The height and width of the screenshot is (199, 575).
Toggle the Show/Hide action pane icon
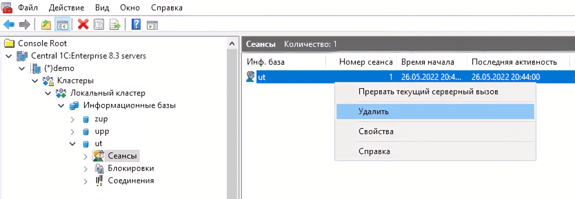point(152,25)
